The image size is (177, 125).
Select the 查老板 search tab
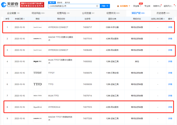point(60,2)
